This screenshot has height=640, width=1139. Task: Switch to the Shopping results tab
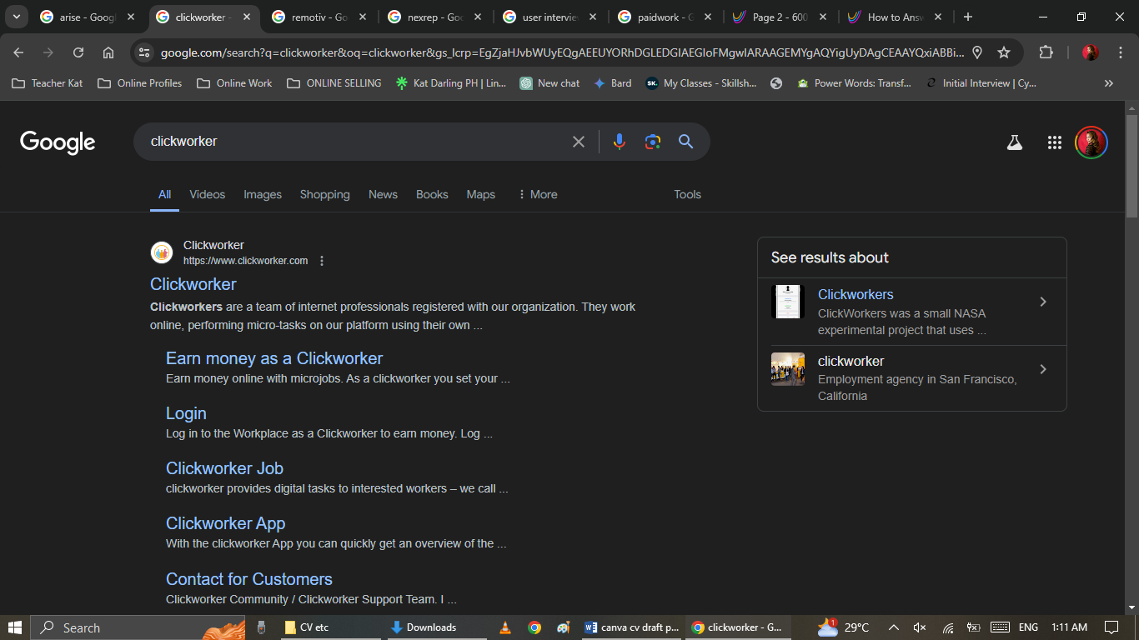pos(325,194)
